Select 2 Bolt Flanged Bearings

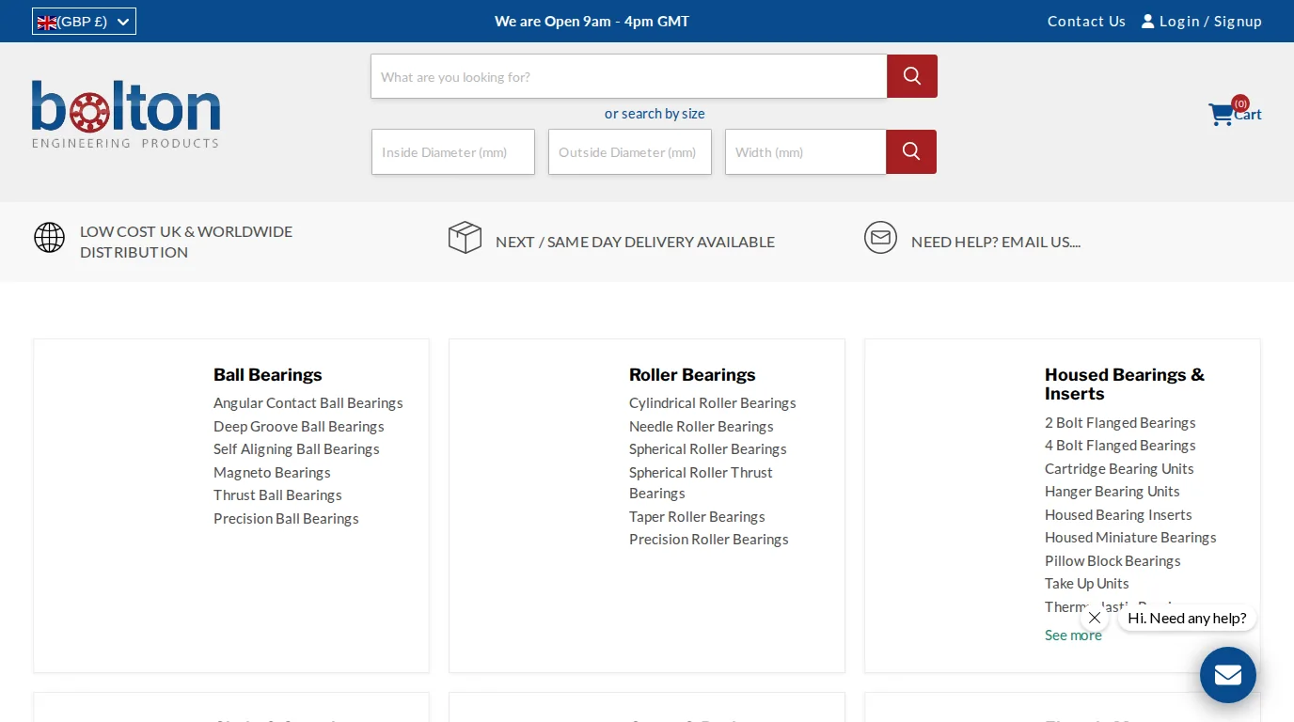point(1120,422)
